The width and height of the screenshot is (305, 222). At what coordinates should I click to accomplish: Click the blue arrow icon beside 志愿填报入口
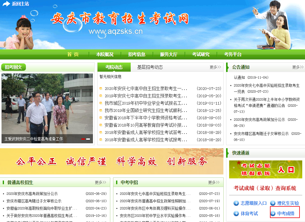click(236, 203)
